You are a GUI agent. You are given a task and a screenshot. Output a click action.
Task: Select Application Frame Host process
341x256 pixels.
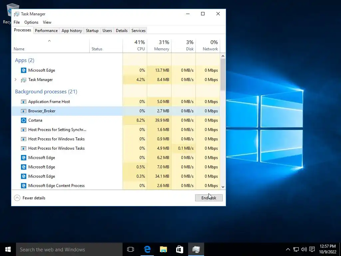(x=49, y=102)
